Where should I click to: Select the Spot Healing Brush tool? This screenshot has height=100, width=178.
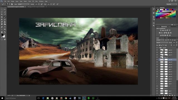(2, 17)
